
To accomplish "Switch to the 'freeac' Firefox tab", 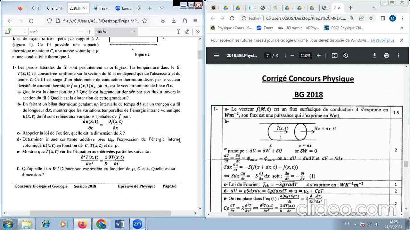I will tap(101, 8).
